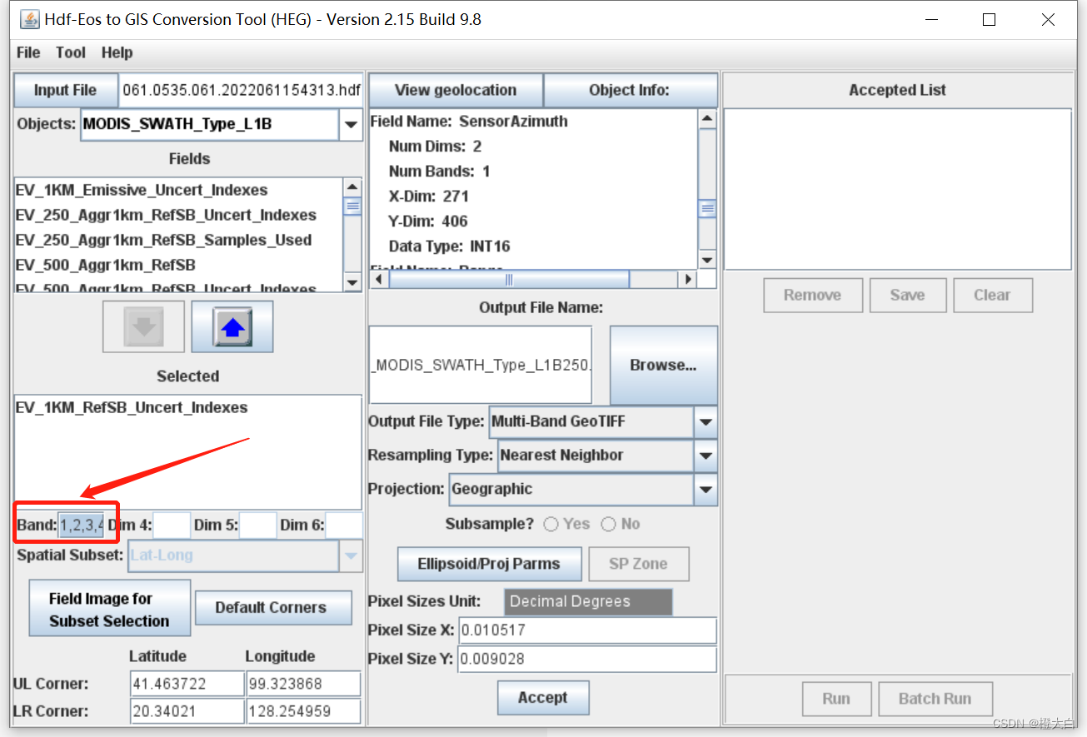Click the Browse button
The height and width of the screenshot is (737, 1087).
[x=663, y=366]
